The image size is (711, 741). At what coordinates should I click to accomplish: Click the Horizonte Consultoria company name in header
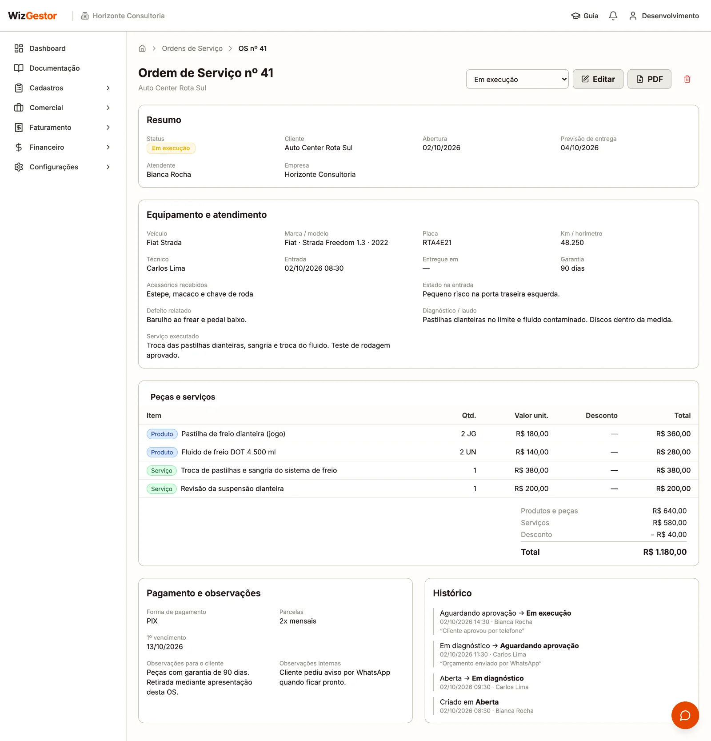129,16
